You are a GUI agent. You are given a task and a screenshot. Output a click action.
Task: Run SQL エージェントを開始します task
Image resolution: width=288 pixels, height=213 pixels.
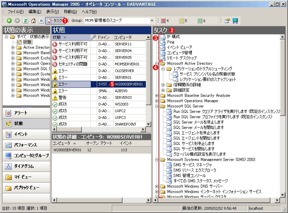pyautogui.click(x=197, y=138)
